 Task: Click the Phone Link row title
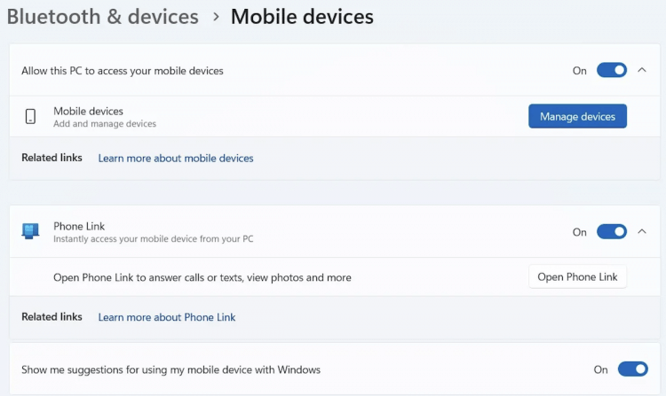(79, 226)
